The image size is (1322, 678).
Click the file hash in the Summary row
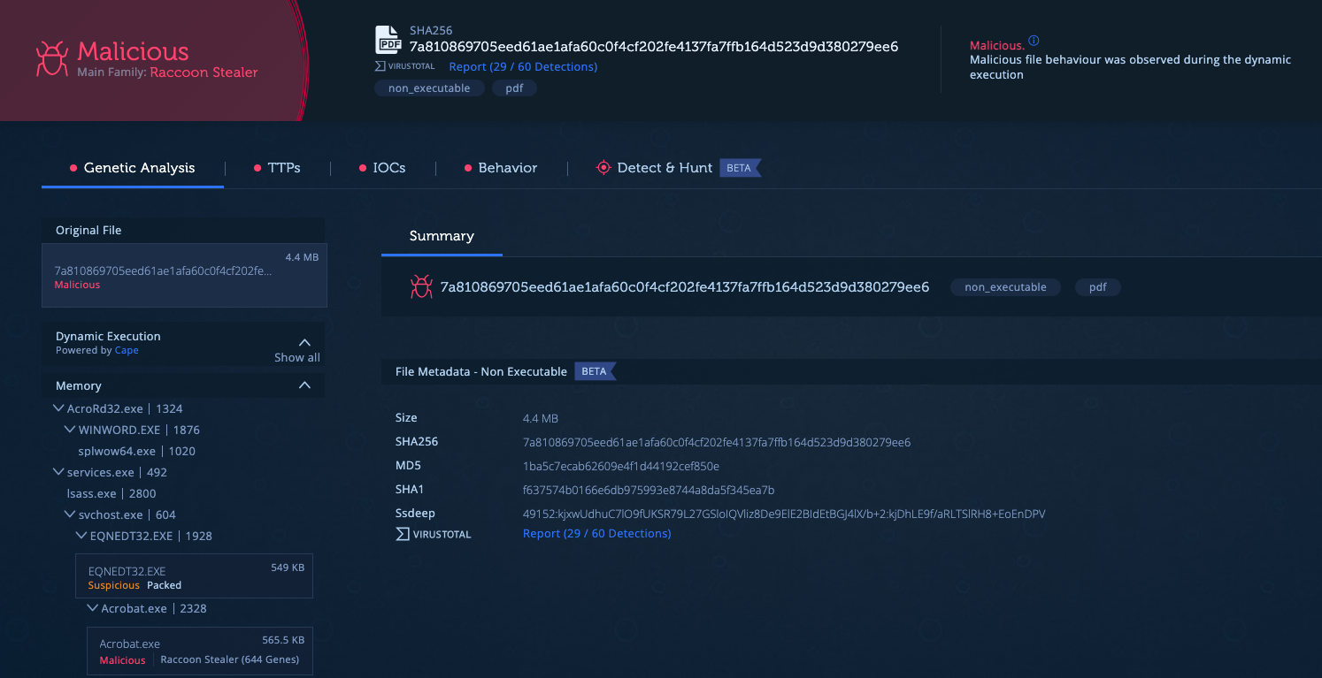pos(685,286)
